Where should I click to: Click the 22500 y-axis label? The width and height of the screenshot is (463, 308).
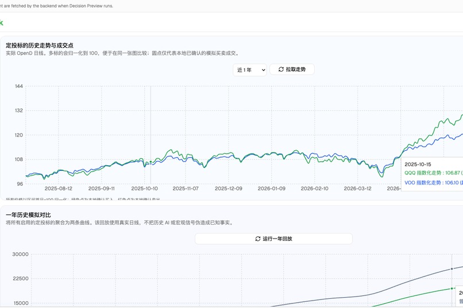(x=20, y=279)
